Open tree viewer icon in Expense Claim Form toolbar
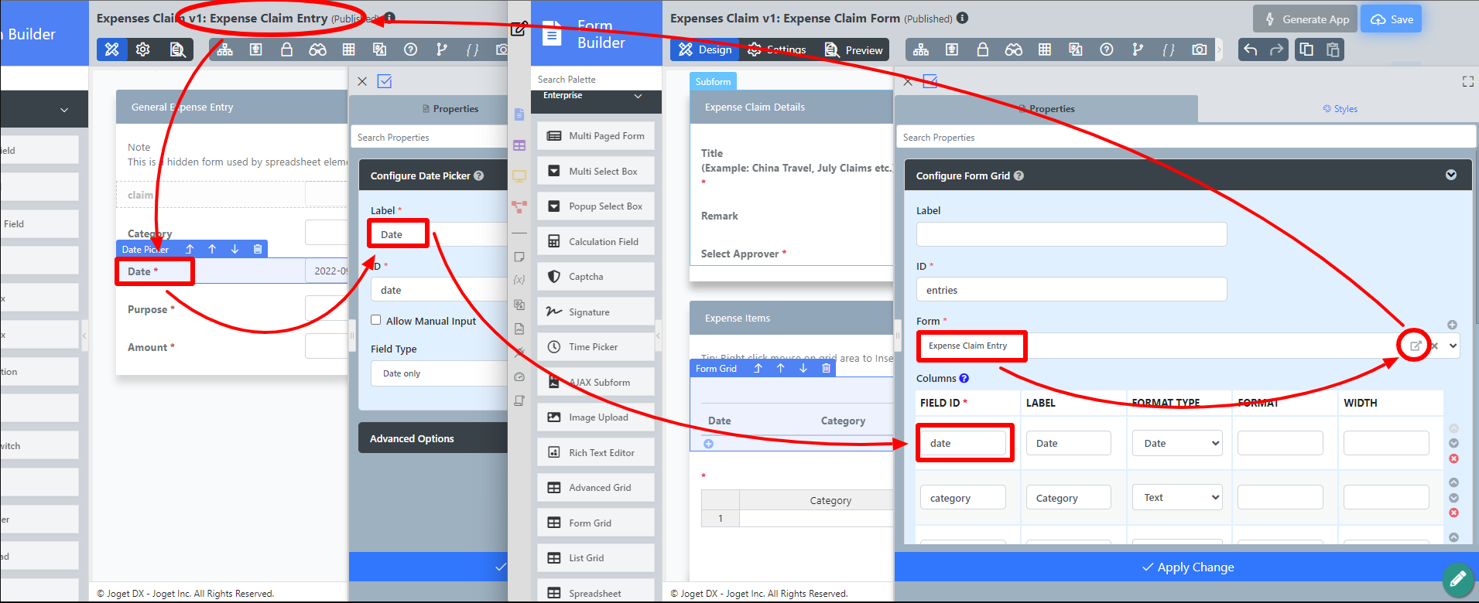 coord(921,49)
